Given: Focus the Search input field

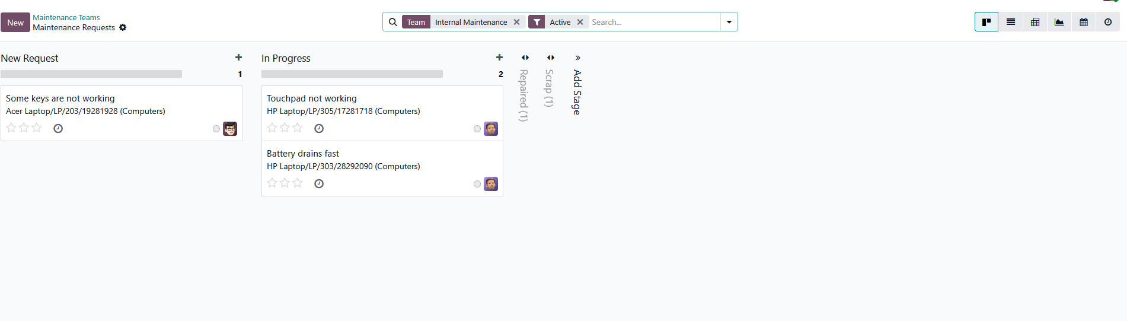Looking at the screenshot, I should pos(652,22).
